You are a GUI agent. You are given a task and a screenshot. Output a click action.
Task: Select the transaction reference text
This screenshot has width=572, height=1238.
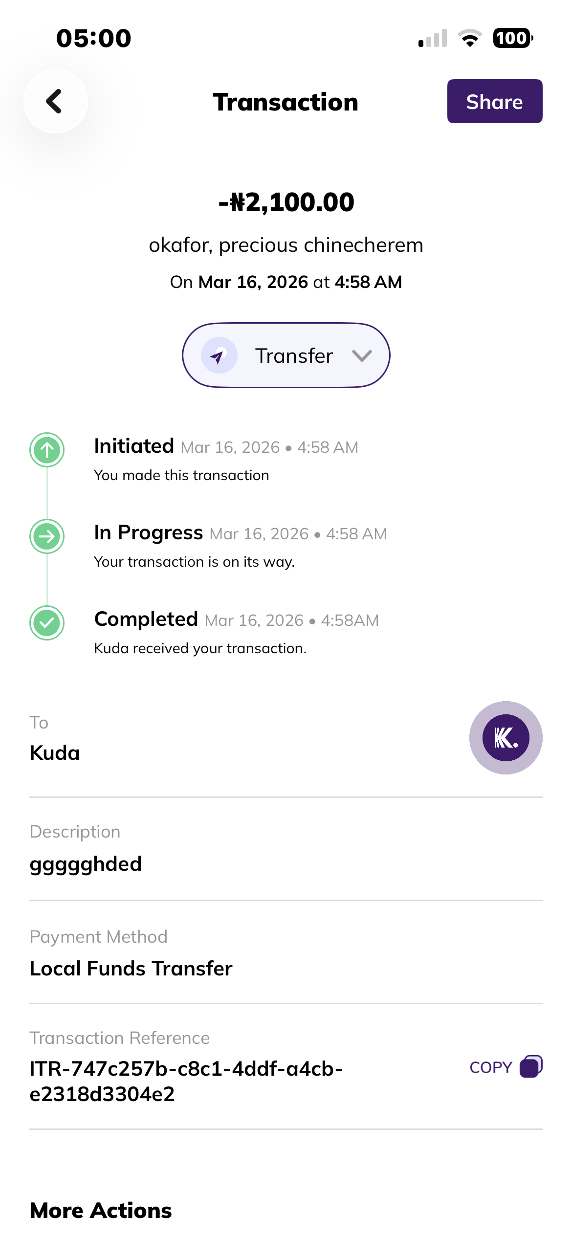pyautogui.click(x=186, y=1081)
